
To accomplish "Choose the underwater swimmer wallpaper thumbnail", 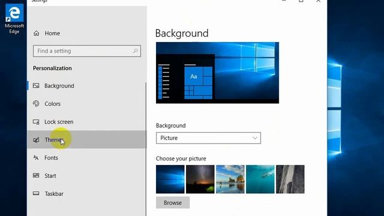I will [260, 179].
